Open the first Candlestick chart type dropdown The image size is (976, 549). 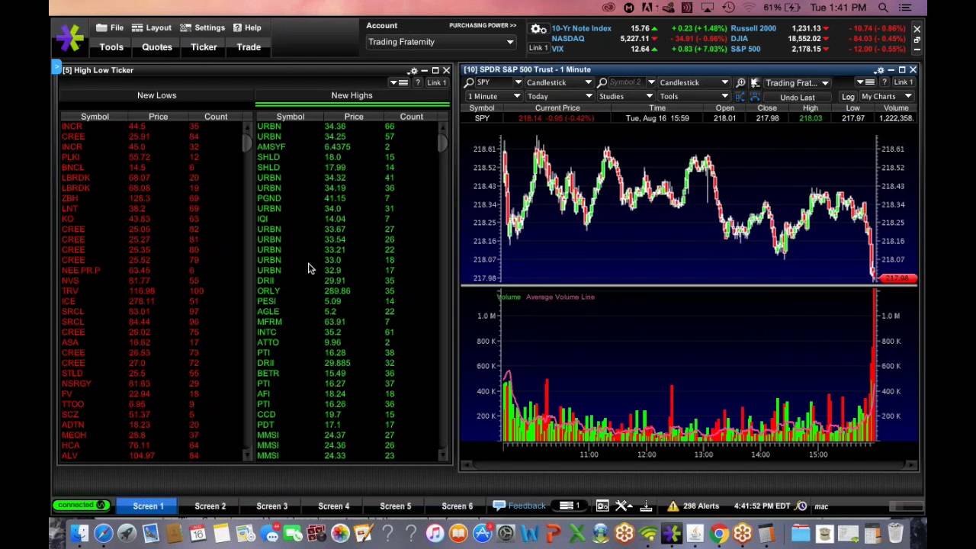pos(558,82)
